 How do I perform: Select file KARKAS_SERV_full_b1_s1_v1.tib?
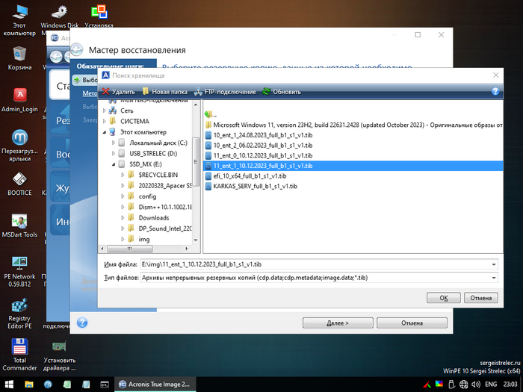(x=251, y=186)
